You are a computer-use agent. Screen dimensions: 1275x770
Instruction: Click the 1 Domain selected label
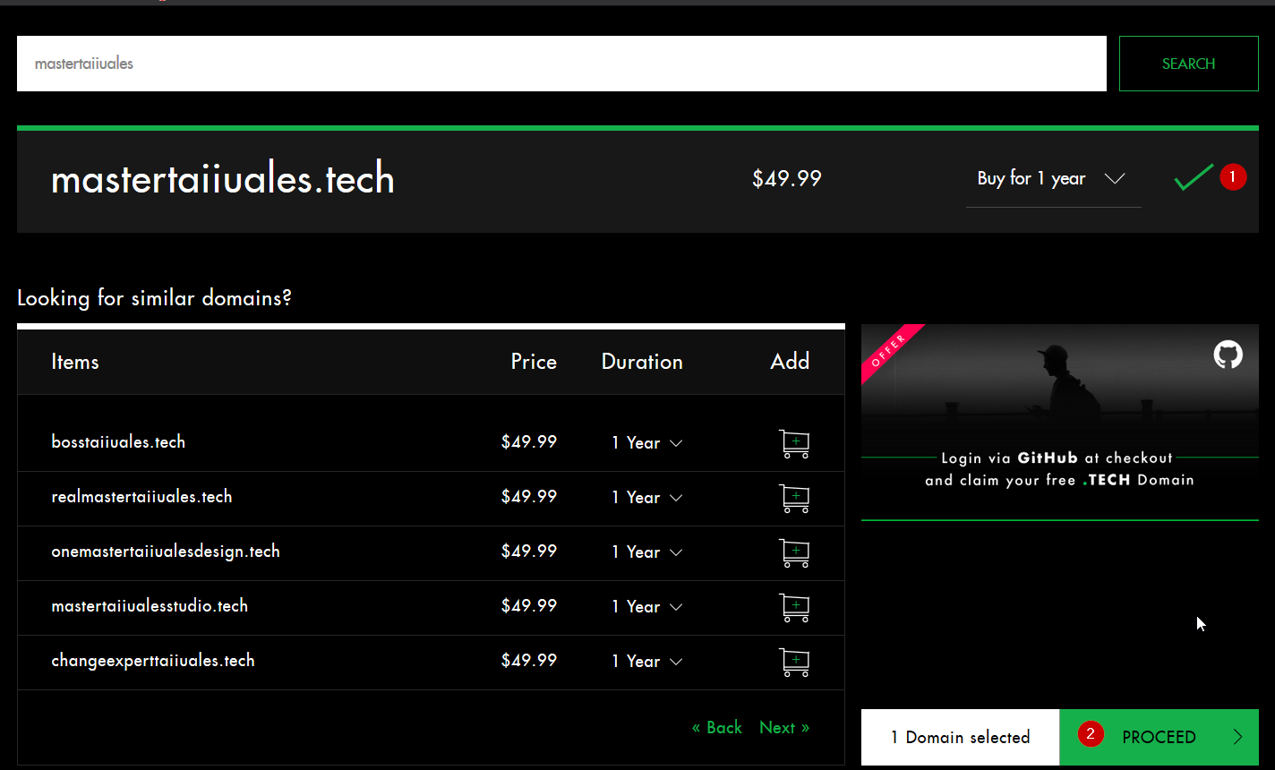click(x=959, y=737)
